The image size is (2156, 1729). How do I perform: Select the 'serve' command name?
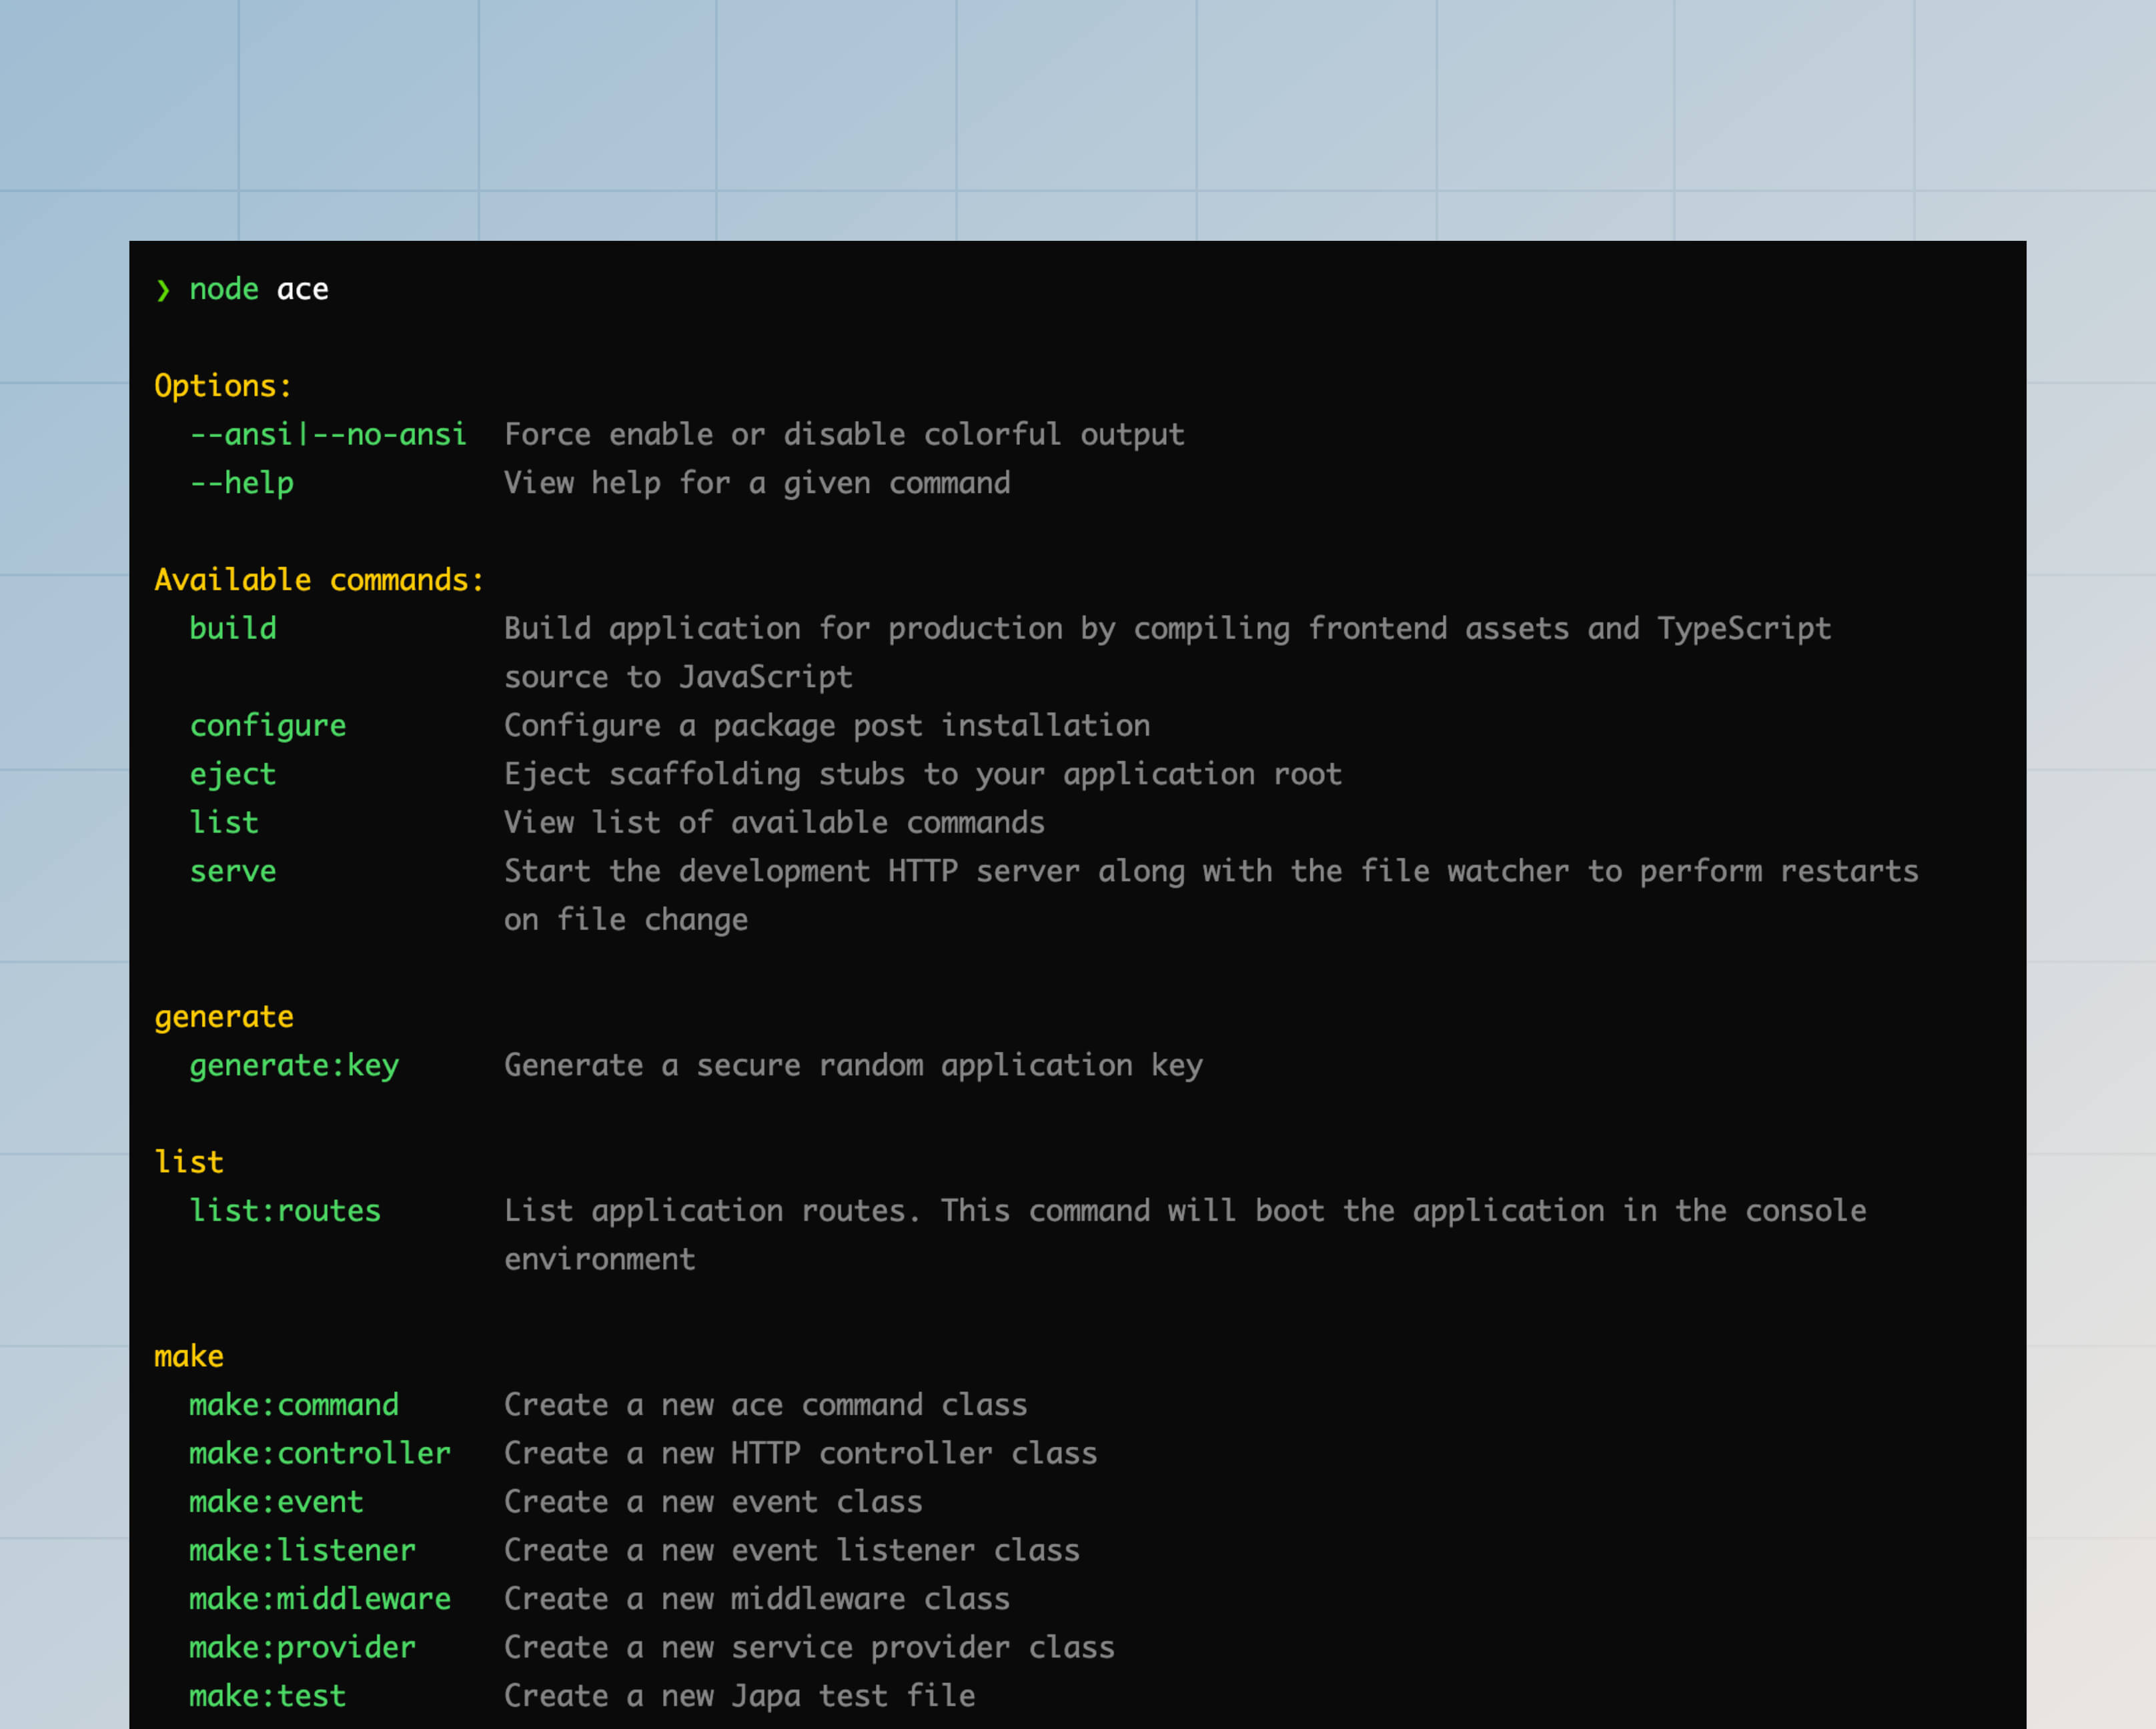pos(232,871)
